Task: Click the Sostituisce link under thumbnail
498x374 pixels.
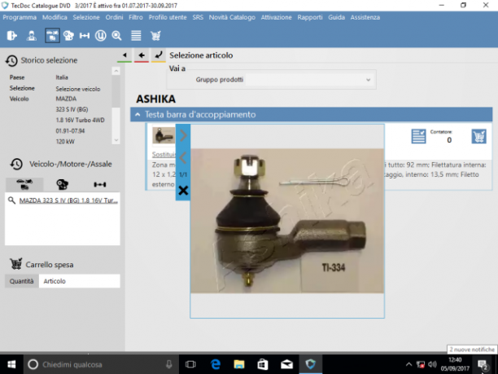Action: (164, 154)
